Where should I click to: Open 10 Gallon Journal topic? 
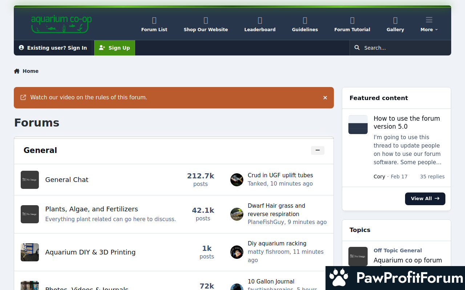click(x=271, y=282)
